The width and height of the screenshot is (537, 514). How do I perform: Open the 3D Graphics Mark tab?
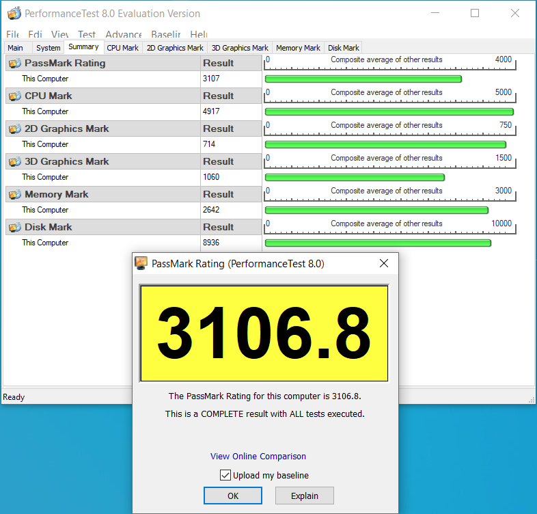click(x=240, y=48)
